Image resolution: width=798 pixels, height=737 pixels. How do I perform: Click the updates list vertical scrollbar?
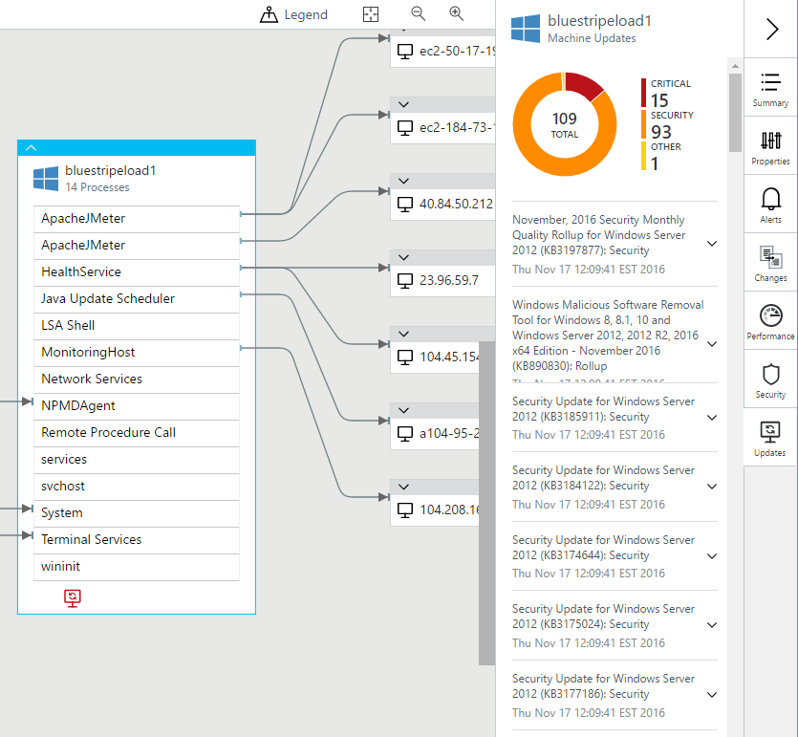point(734,115)
